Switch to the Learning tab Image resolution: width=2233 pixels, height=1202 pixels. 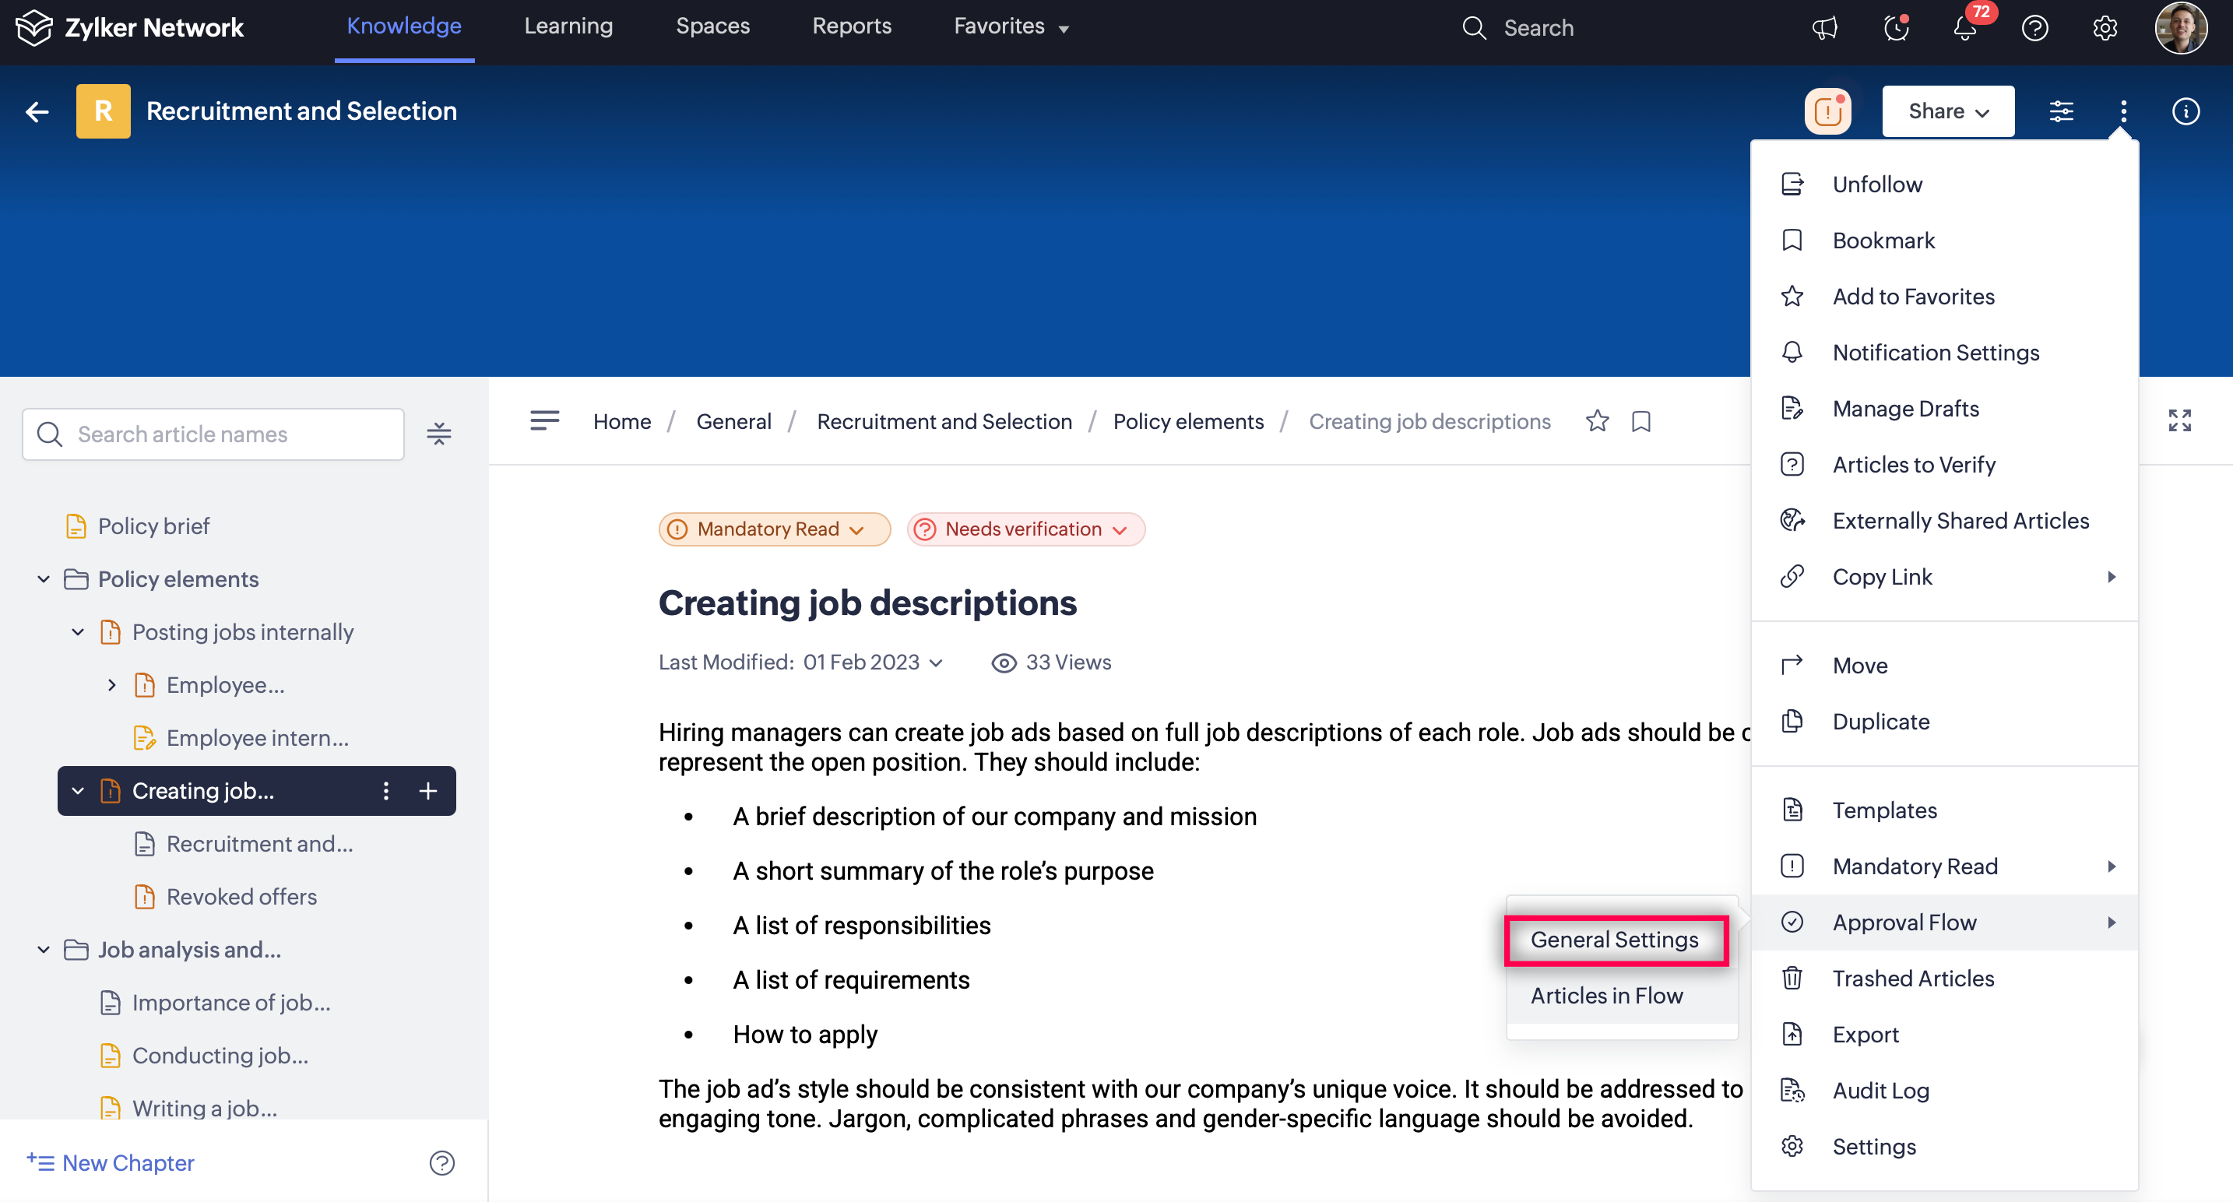[x=568, y=26]
